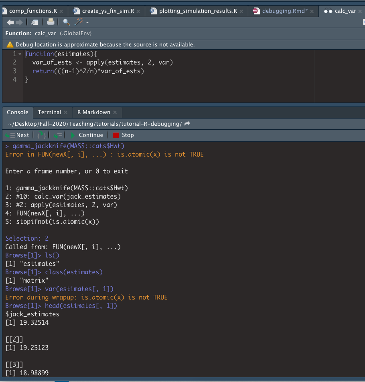This screenshot has width=365, height=382.
Task: Expand code tools wand dropdown arrow
Action: click(87, 23)
